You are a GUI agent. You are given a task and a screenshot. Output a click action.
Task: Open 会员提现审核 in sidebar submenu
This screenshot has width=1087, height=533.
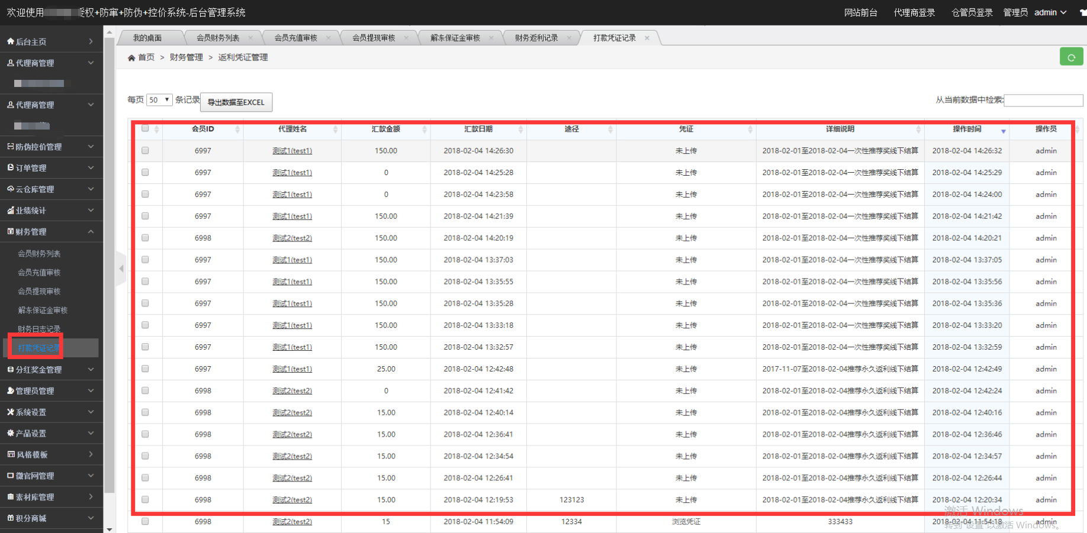tap(39, 292)
